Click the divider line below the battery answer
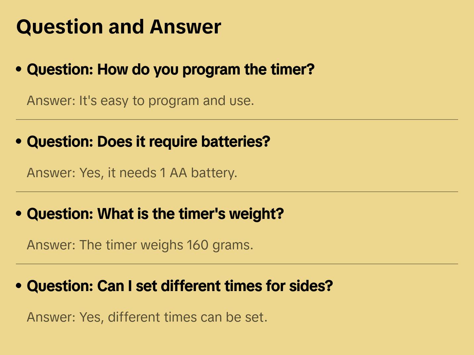Image resolution: width=474 pixels, height=355 pixels. pyautogui.click(x=237, y=192)
